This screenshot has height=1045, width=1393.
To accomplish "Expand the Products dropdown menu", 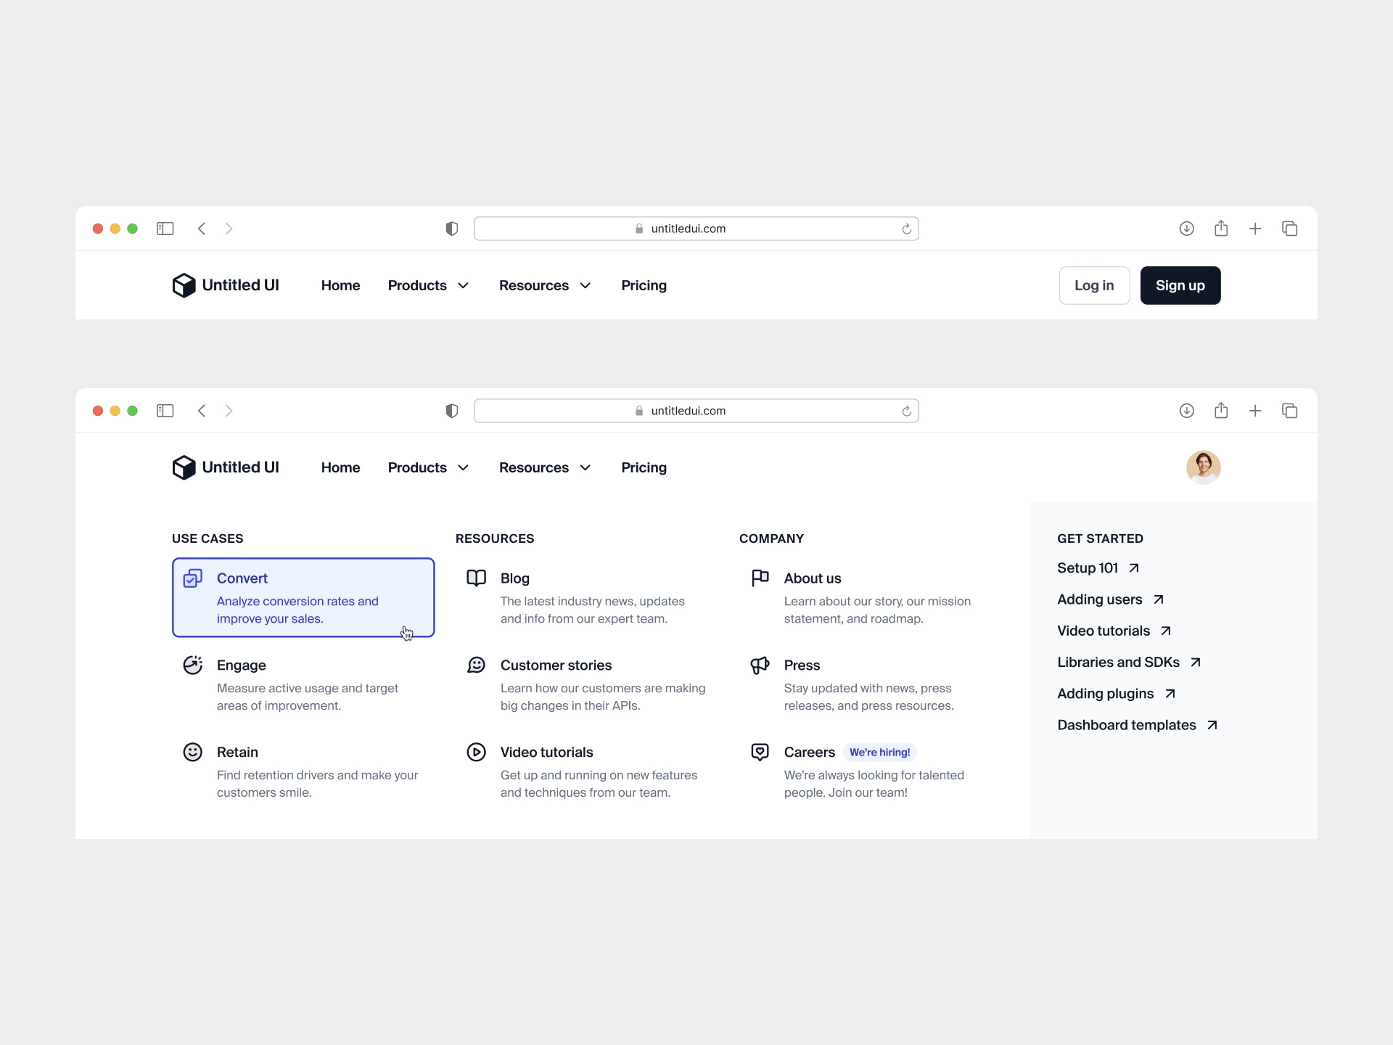I will [428, 285].
